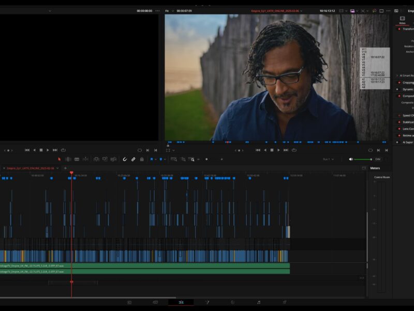The image size is (414, 311).
Task: Select the Empire_Ep1 timeline tab
Action: [31, 168]
